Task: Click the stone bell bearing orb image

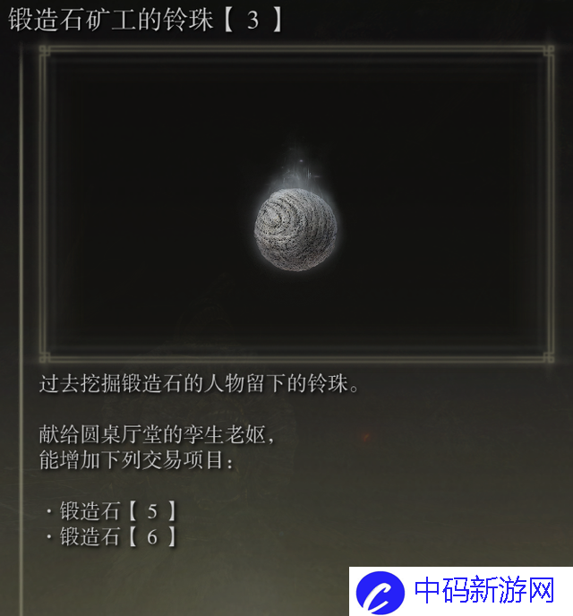Action: pyautogui.click(x=295, y=229)
